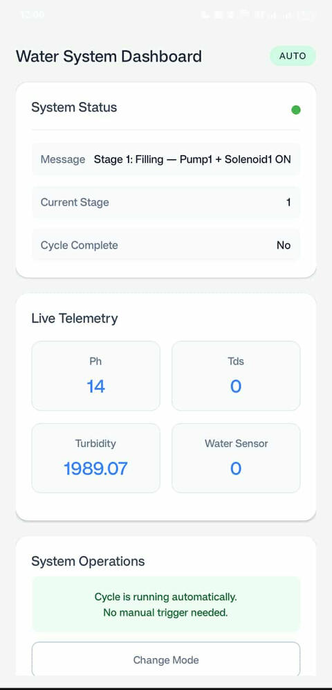The image size is (332, 690).
Task: Tap the 1989.07 turbidity value
Action: pos(95,468)
